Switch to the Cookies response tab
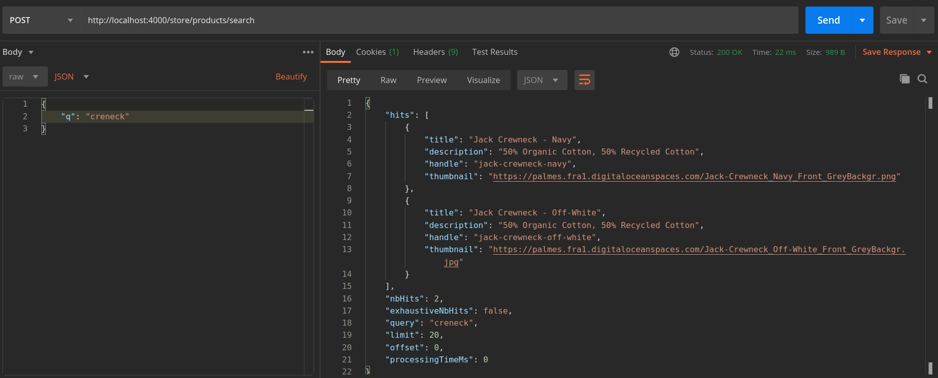The image size is (938, 378). click(x=377, y=52)
